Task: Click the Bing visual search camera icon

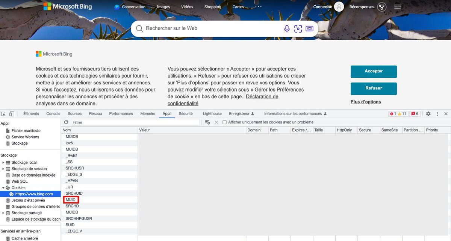Action: 298,29
